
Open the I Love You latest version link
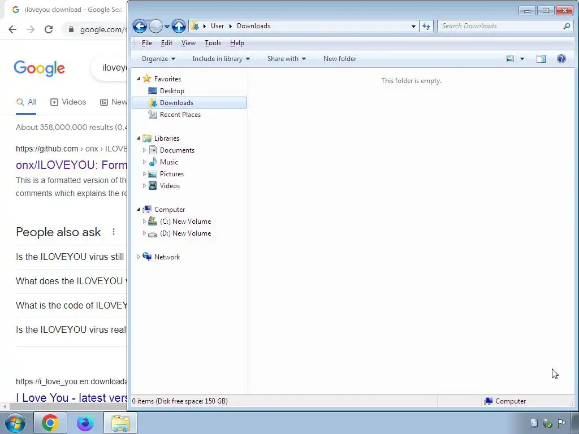[71, 397]
